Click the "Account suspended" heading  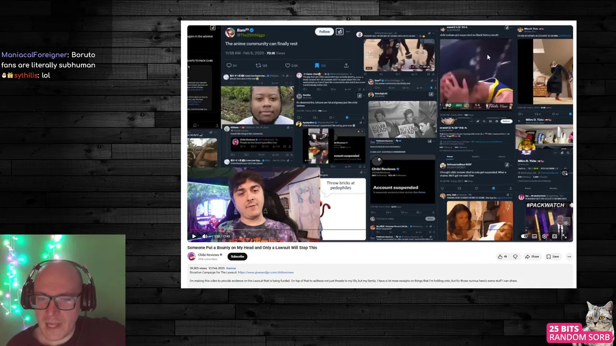pos(396,187)
